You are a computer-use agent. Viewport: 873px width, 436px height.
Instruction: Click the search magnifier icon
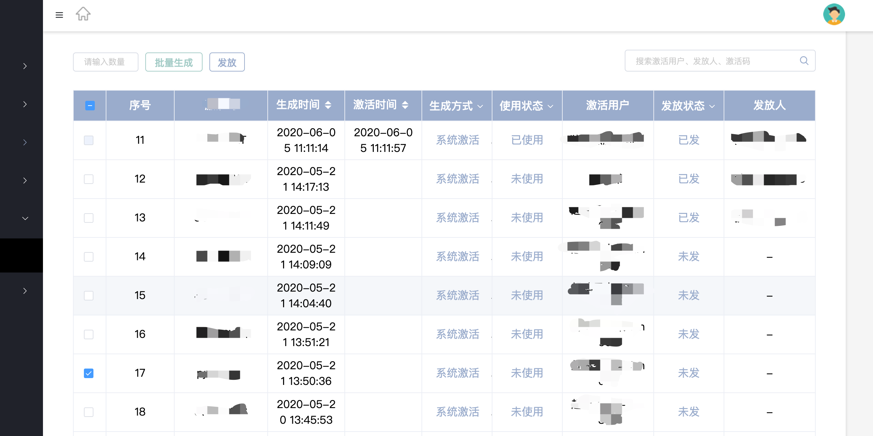[804, 61]
